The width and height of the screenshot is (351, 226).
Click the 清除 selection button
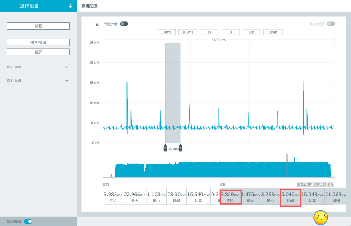[x=330, y=184]
